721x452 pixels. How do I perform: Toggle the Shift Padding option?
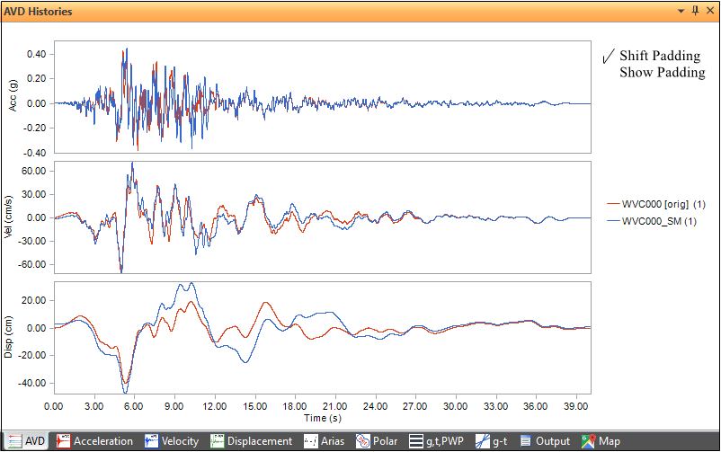point(659,56)
